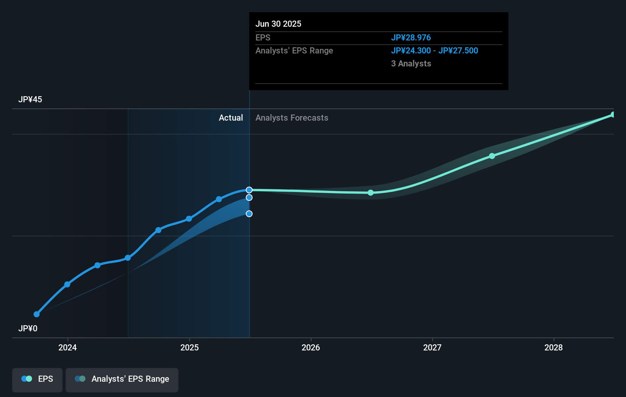Click the 2025 label on the time axis
The height and width of the screenshot is (397, 626).
pyautogui.click(x=189, y=348)
